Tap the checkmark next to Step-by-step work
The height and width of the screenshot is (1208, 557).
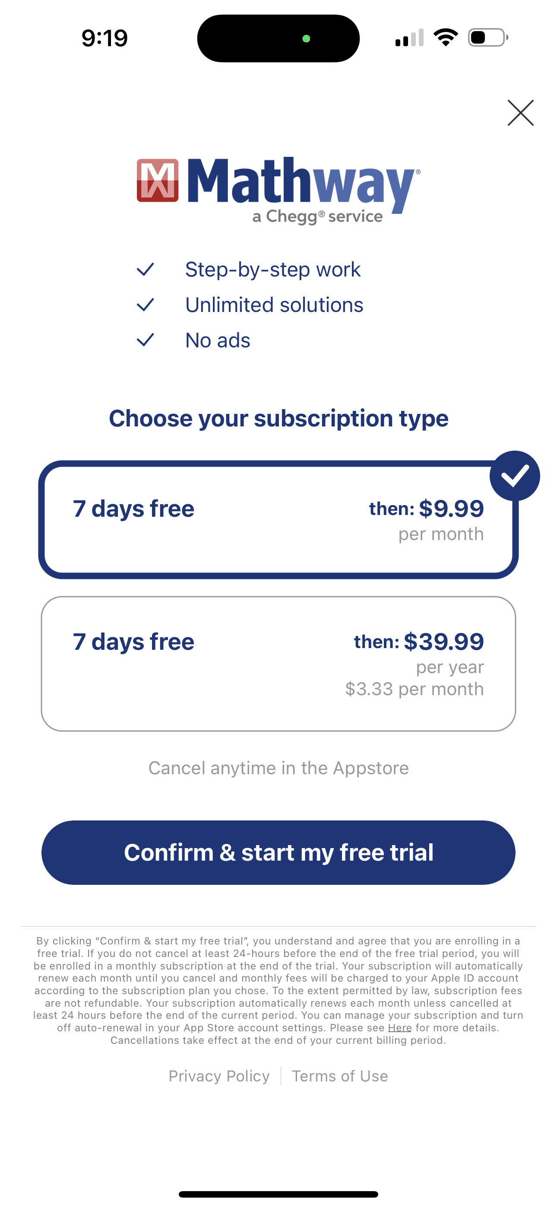(x=146, y=270)
